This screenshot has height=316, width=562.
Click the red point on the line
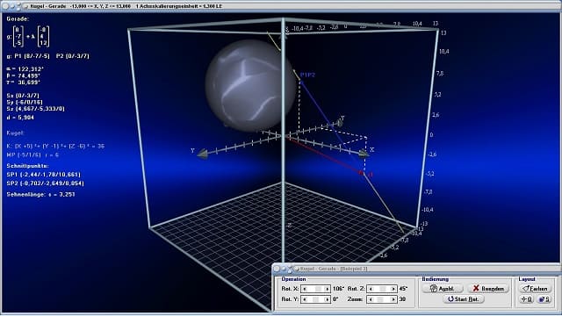(x=361, y=173)
